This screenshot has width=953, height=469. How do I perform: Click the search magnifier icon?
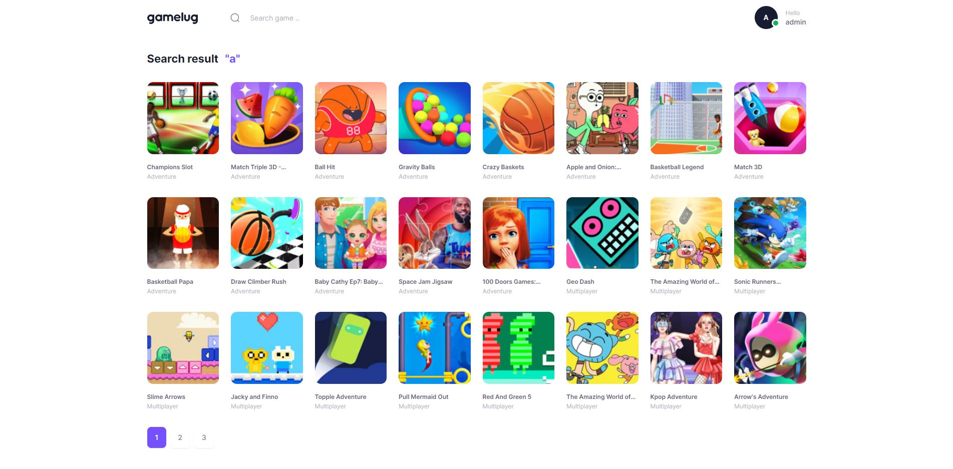[235, 18]
